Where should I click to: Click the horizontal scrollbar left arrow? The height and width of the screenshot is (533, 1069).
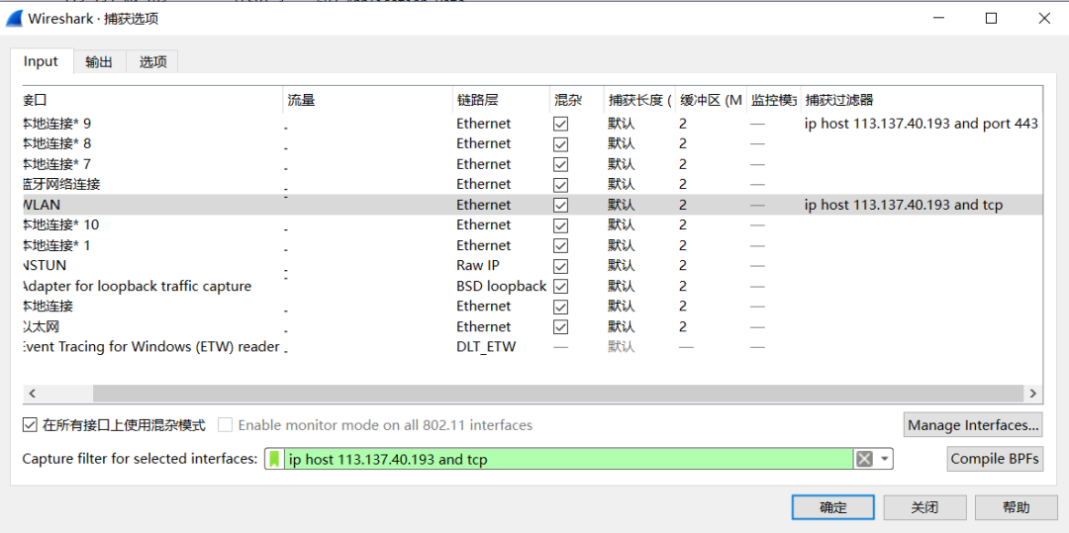pyautogui.click(x=32, y=394)
